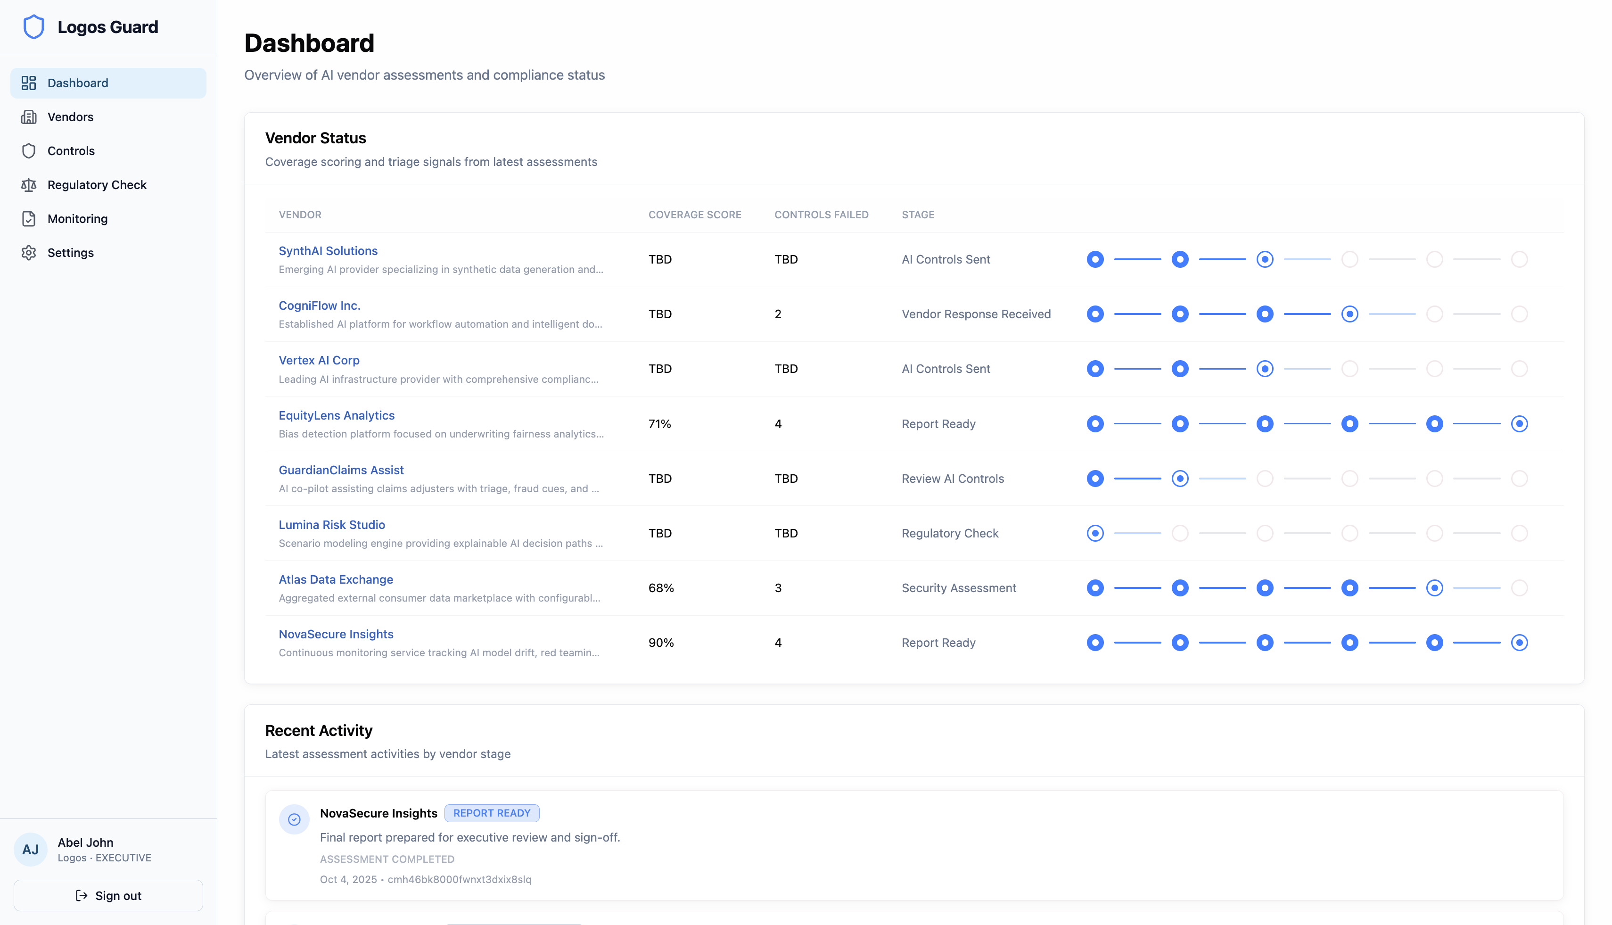Open the Vendors menu item
This screenshot has height=925, width=1612.
(71, 117)
